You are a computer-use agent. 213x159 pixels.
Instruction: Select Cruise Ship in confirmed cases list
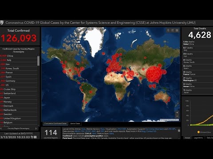[19, 89]
